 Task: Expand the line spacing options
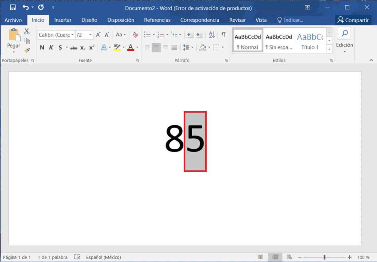[192, 47]
